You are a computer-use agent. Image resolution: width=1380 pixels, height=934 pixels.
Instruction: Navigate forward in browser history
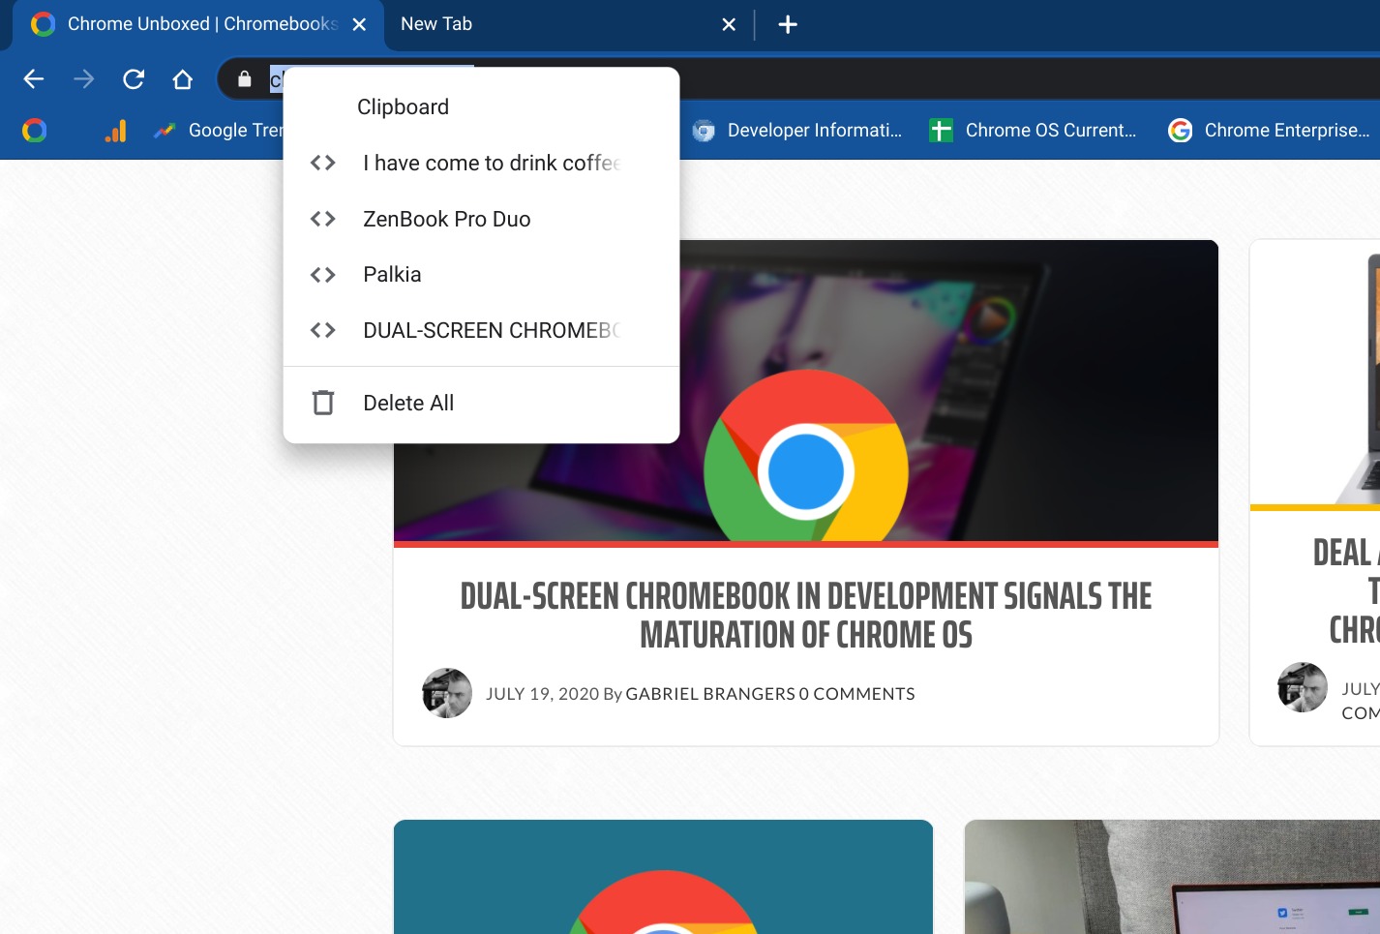click(83, 79)
